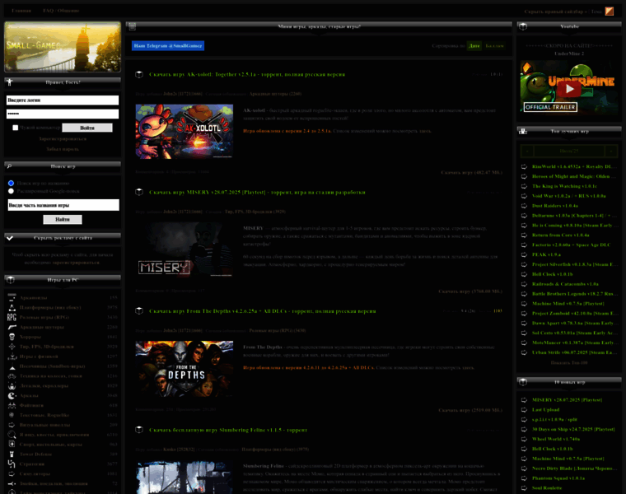Screen dimensions: 626x494
Task: Sort games by Баллам
Action: point(494,46)
